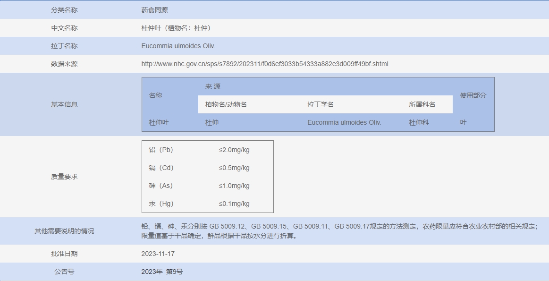Image resolution: width=549 pixels, height=281 pixels.
Task: Click the 拉丁名称 label
Action: 64,46
